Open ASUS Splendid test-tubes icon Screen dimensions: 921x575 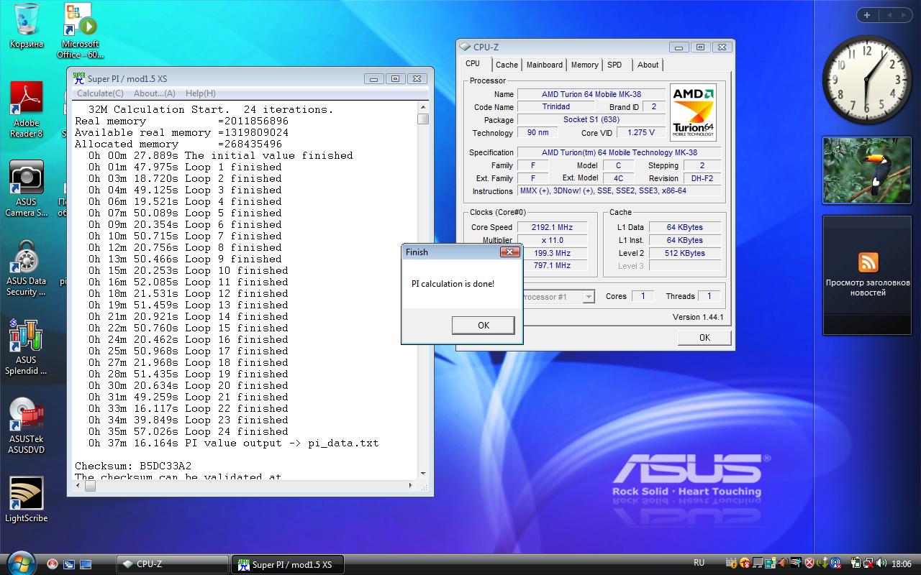(x=27, y=346)
